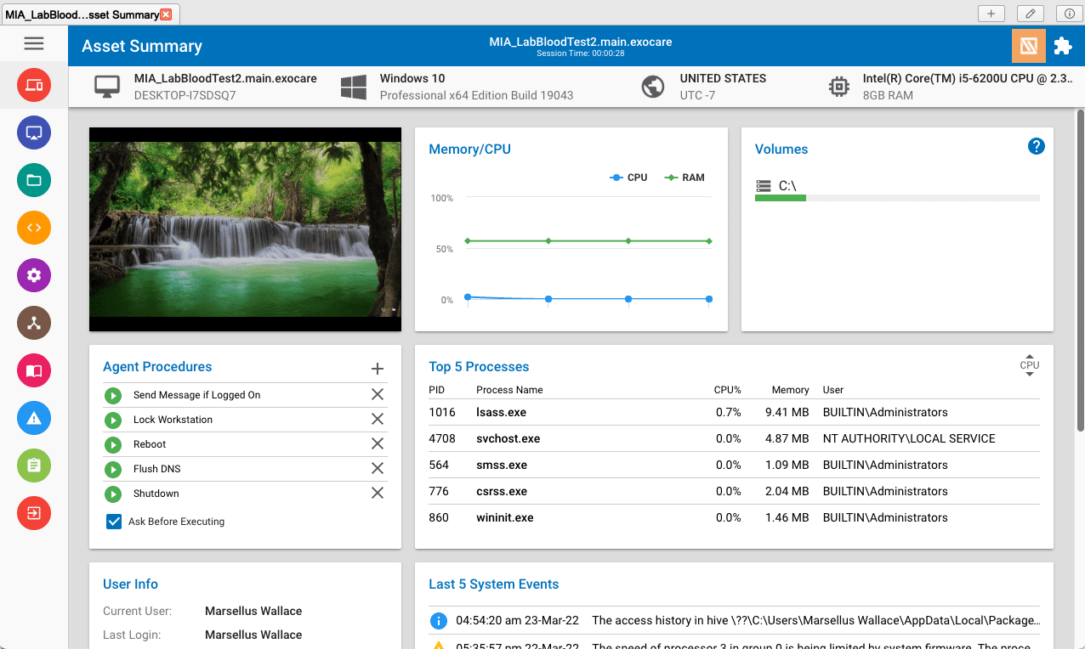Image resolution: width=1085 pixels, height=649 pixels.
Task: Run the Flush DNS agent procedure
Action: 113,468
